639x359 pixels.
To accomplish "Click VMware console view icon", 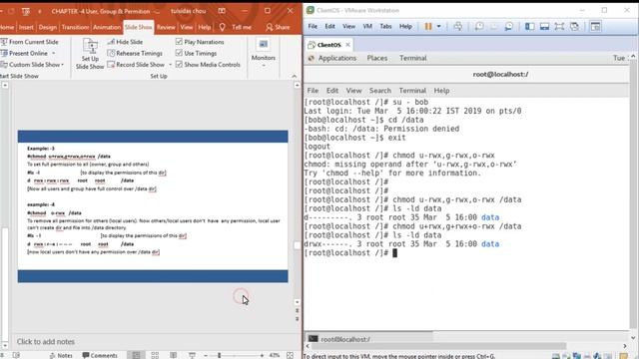I will pos(595,27).
